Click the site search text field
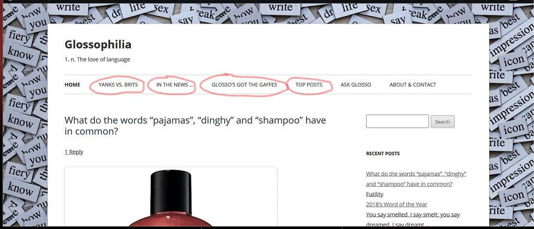Image resolution: width=534 pixels, height=229 pixels. coord(397,121)
